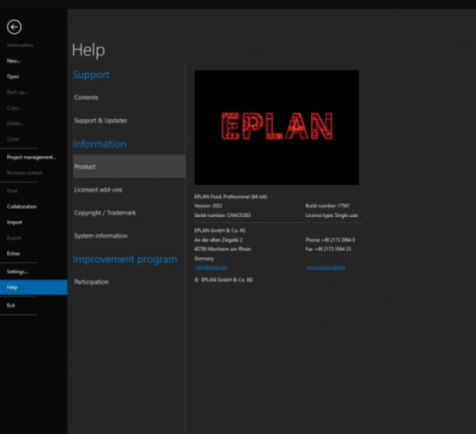Open Settings... entry
Screen dimensions: 476x434
[17, 272]
